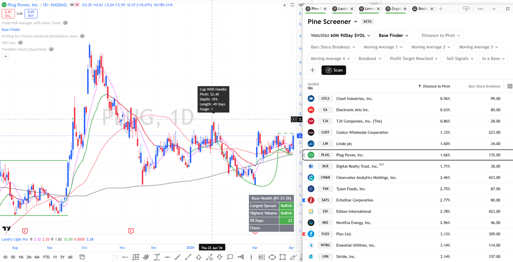Expand the Distance to Pivot filter

[x=440, y=35]
